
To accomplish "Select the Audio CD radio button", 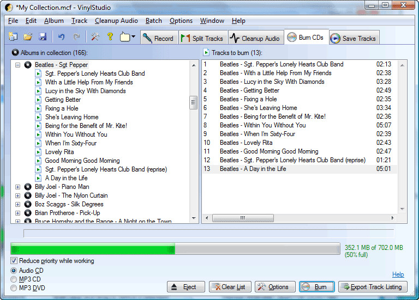I will point(14,271).
